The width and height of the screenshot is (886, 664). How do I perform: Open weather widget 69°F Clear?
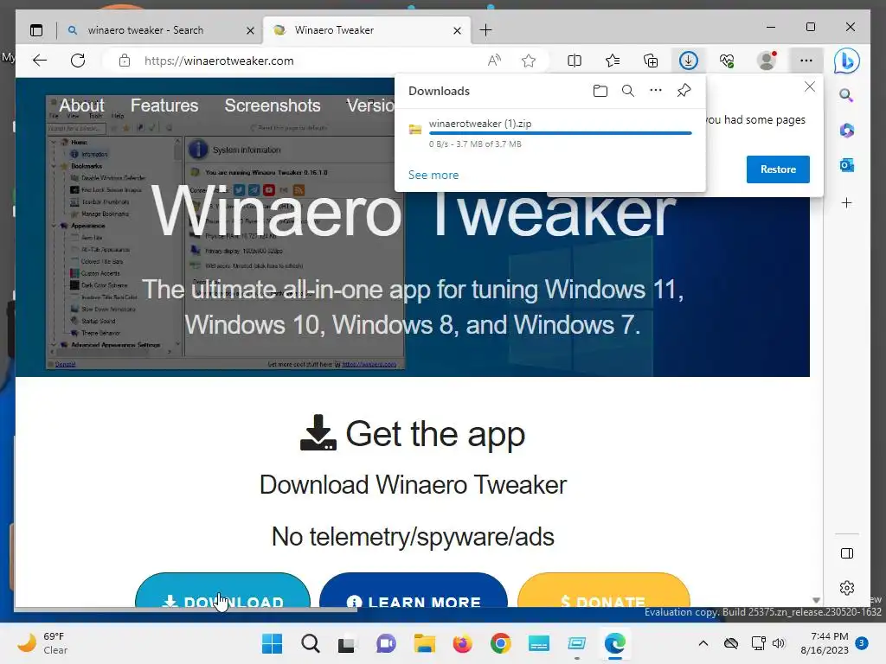(42, 643)
